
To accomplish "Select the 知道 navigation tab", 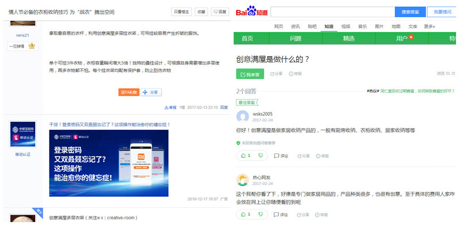I will pos(329,26).
